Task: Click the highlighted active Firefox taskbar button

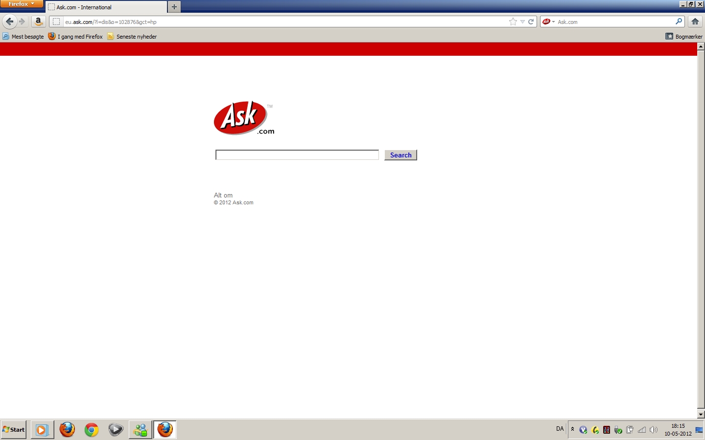Action: [x=165, y=430]
